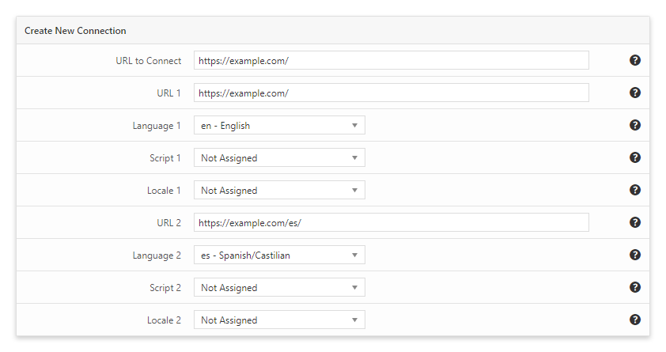
Task: Open the Language 1 dropdown
Action: point(279,125)
